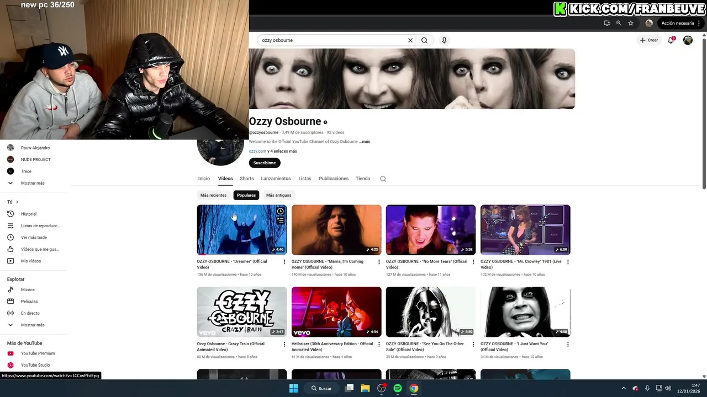Viewport: 707px width, 397px height.
Task: Open the Ozzy Osbourne channel avatar
Action: click(x=220, y=152)
